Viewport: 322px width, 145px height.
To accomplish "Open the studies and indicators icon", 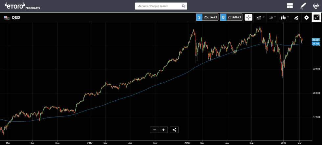I will click(x=296, y=17).
